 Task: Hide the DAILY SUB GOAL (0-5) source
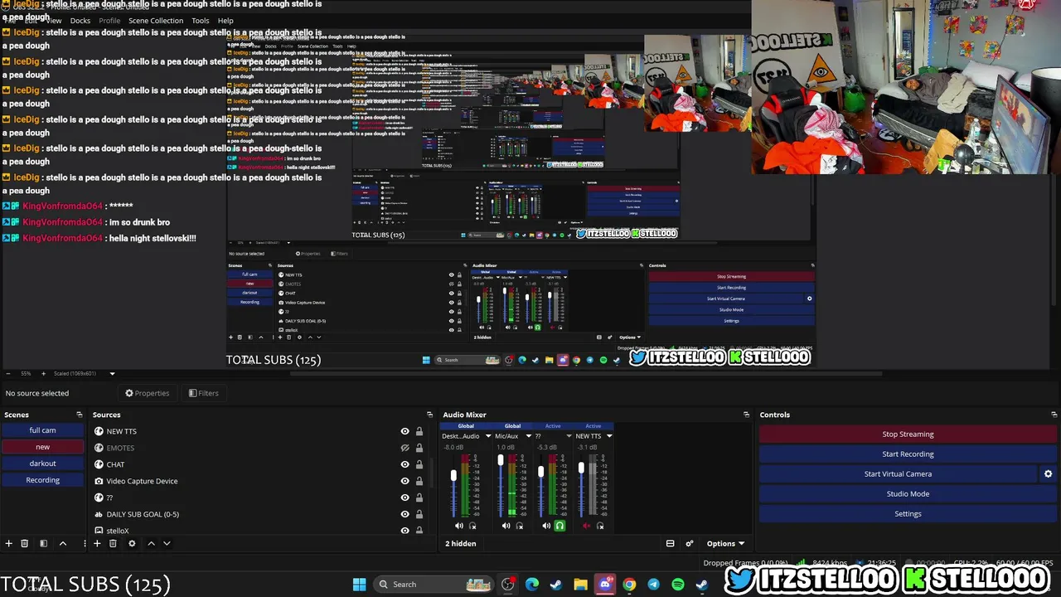405,514
